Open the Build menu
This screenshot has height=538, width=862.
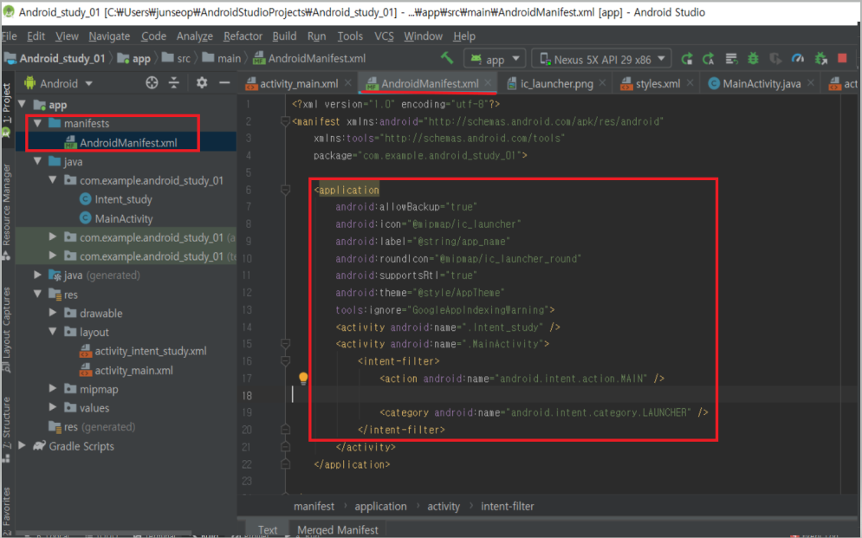(x=284, y=36)
